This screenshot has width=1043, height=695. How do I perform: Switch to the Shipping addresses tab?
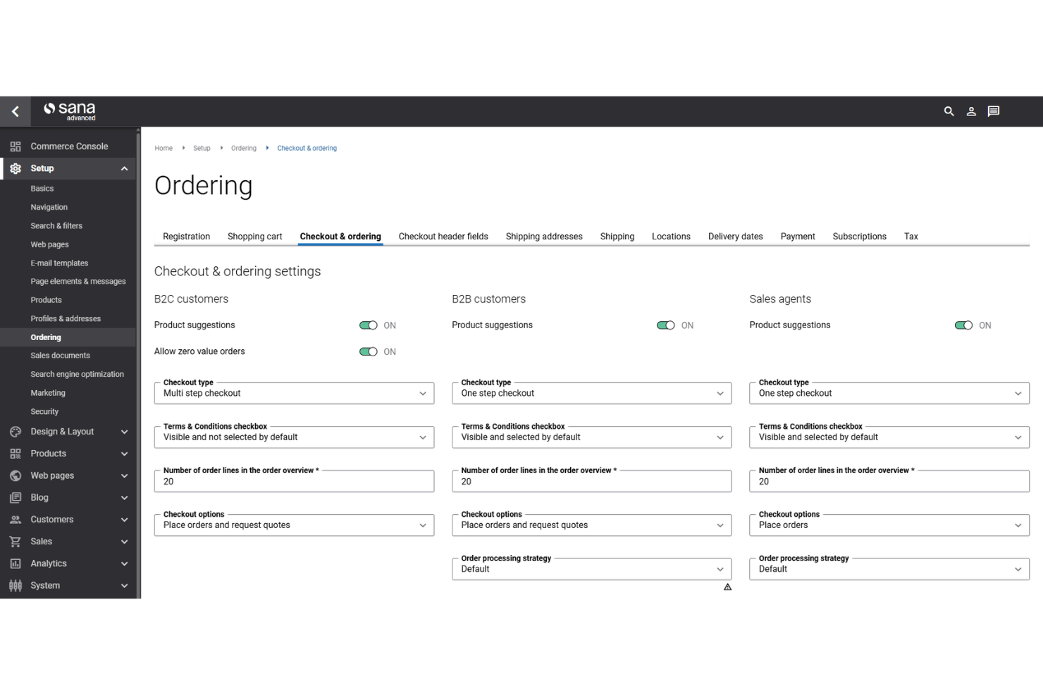point(544,237)
